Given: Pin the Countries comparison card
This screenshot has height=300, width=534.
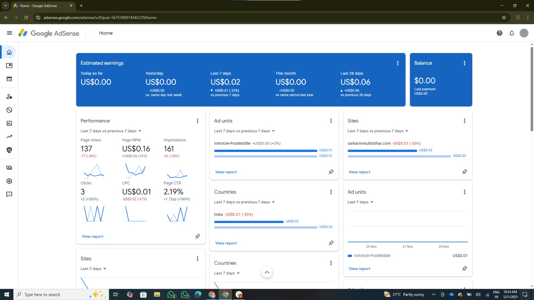Looking at the screenshot, I should coord(331,243).
